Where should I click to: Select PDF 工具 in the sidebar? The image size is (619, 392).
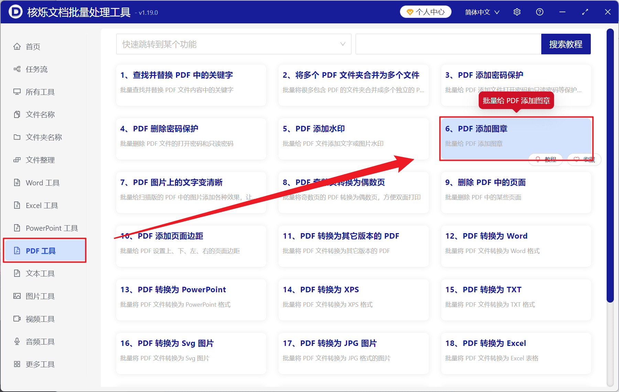click(x=41, y=250)
